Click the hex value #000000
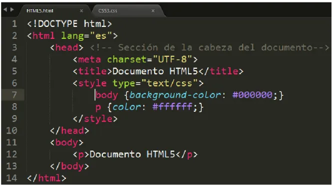Image resolution: width=333 pixels, height=185 pixels. [x=252, y=95]
